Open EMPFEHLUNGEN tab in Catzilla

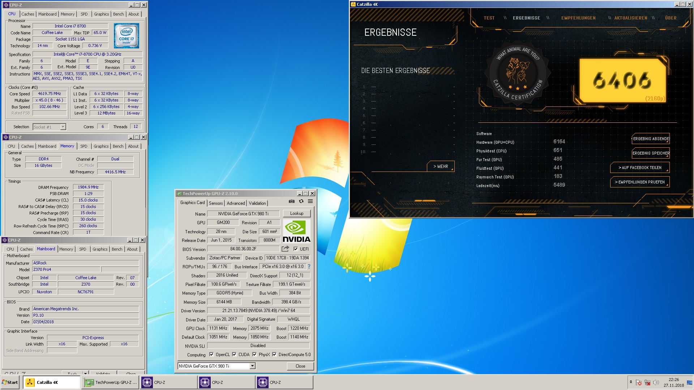[578, 18]
